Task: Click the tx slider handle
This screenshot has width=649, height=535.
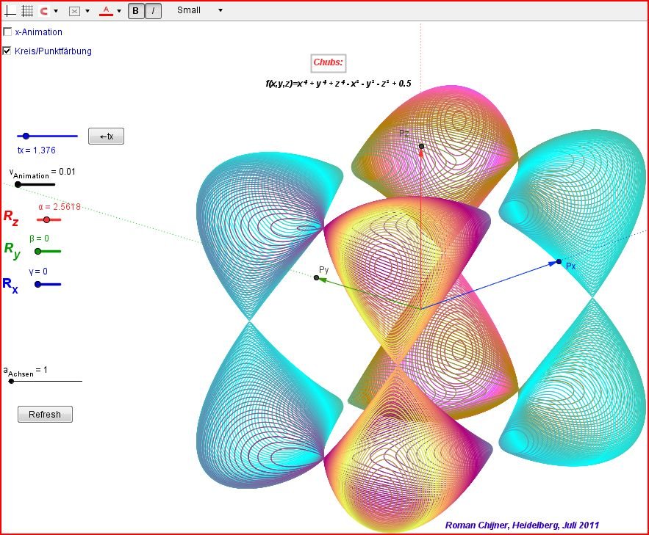Action: click(x=26, y=136)
